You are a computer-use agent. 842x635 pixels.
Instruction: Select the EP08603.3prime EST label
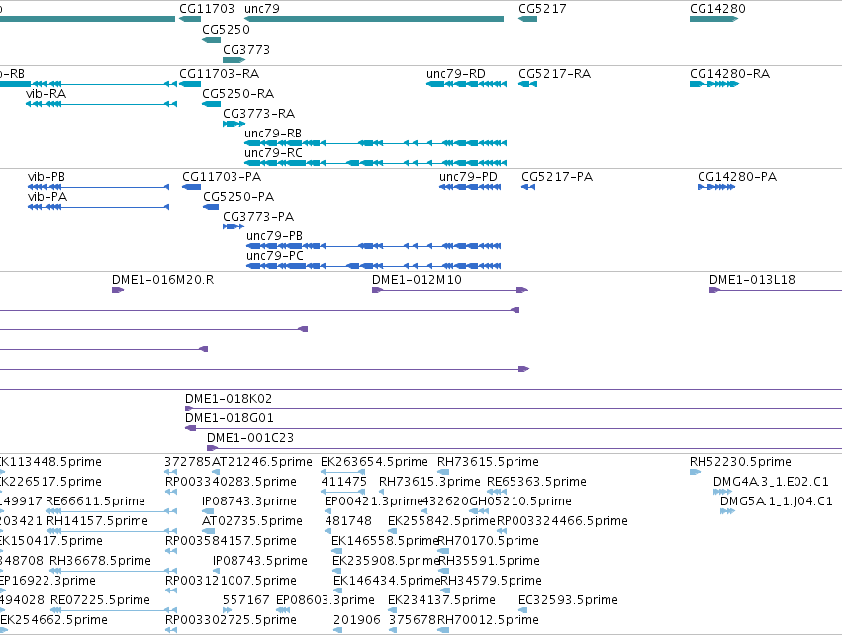click(325, 600)
